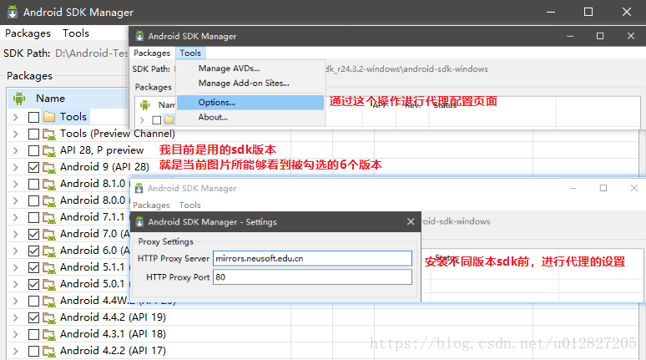
Task: Uncheck Android 6.0 checkbox
Action: 33,251
